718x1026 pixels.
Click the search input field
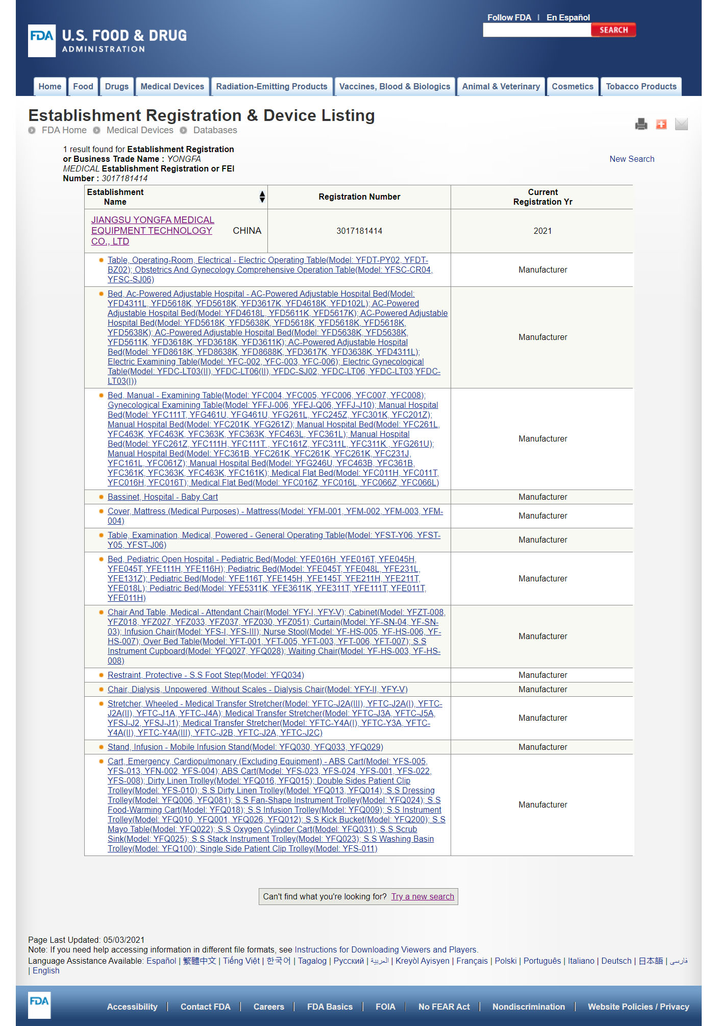click(x=537, y=30)
